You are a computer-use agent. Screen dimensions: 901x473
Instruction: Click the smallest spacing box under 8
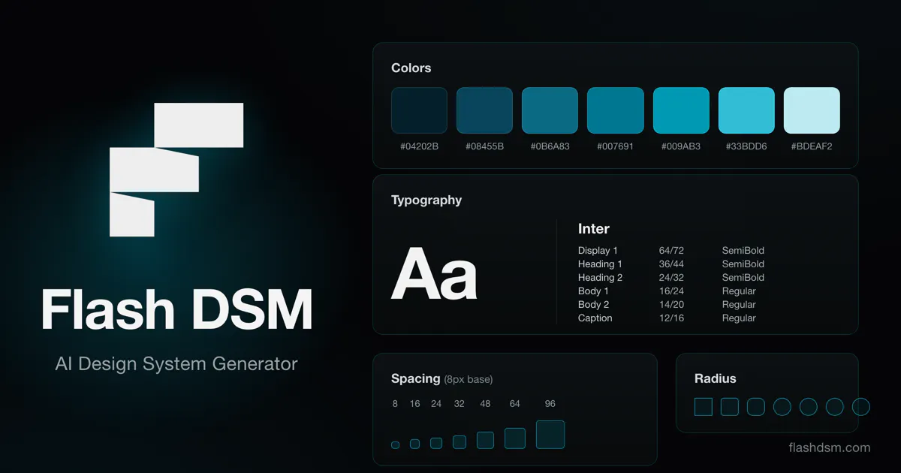point(395,445)
